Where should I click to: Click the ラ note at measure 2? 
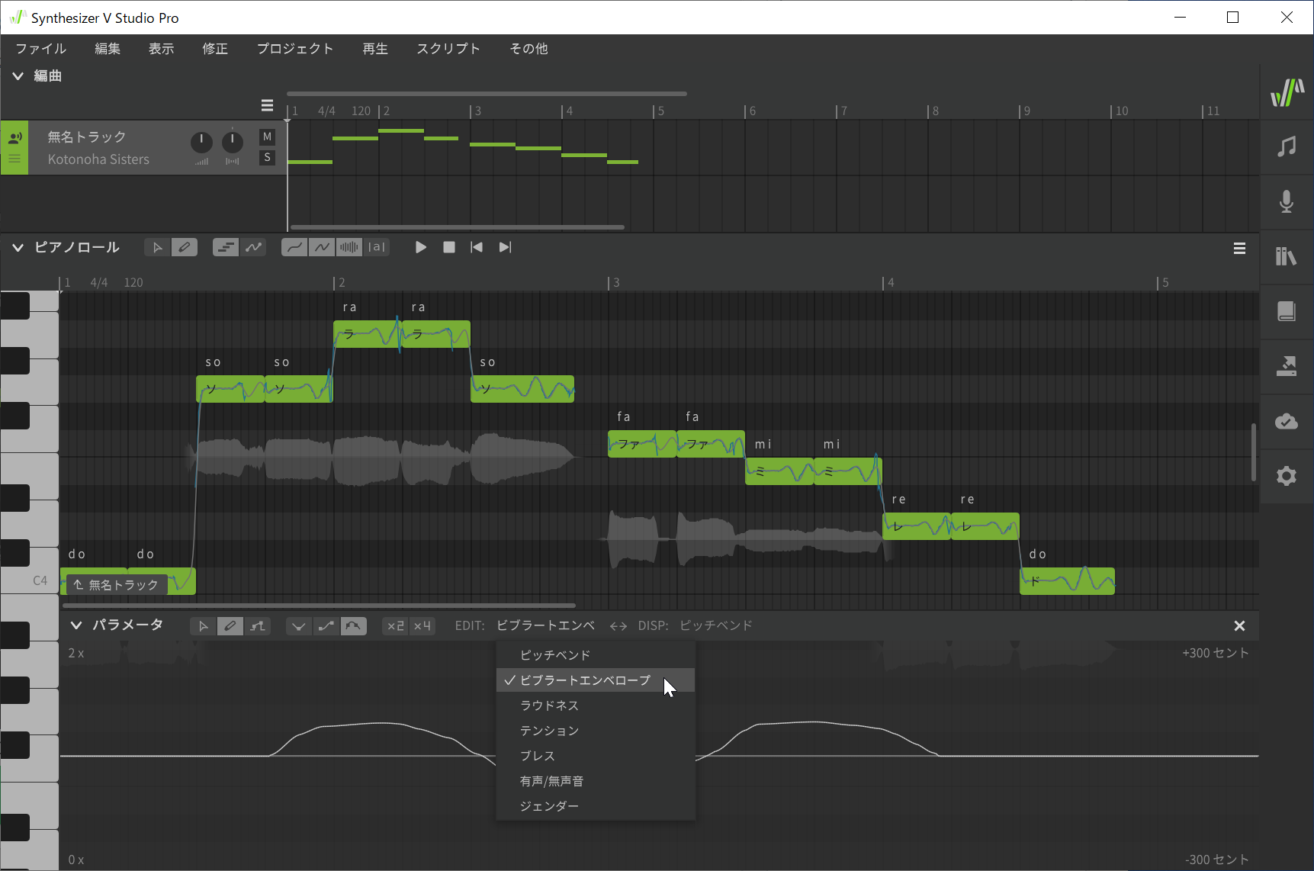click(x=365, y=334)
